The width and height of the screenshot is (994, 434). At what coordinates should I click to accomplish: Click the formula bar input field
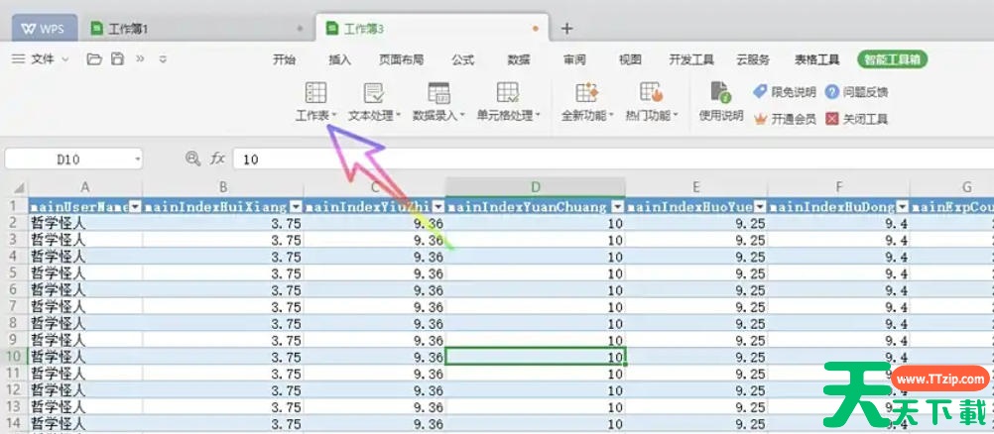click(595, 159)
